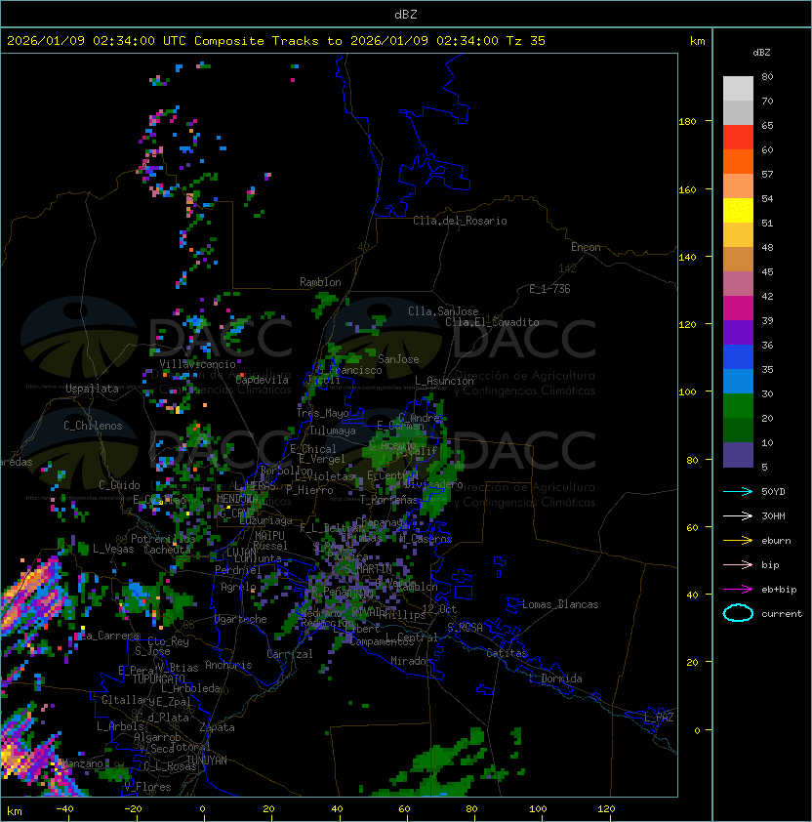Click the '30HM' legend label
Screen dimensions: 812x822
click(x=773, y=515)
